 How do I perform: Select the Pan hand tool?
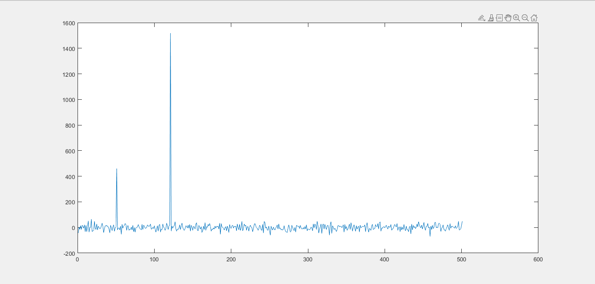(x=508, y=18)
